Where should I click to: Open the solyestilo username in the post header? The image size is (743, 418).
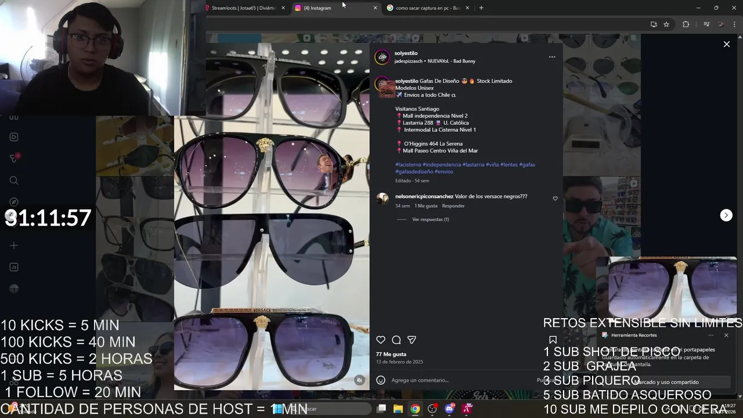pyautogui.click(x=406, y=53)
